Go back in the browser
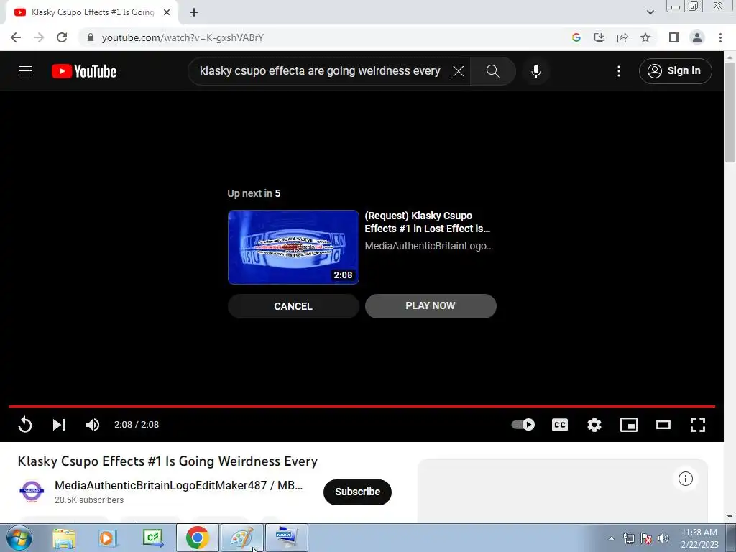 tap(16, 37)
